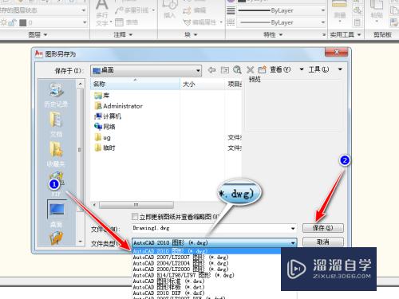Select AutoCAD 图形标准 (*.dws) option
The height and width of the screenshot is (299, 399).
168,281
